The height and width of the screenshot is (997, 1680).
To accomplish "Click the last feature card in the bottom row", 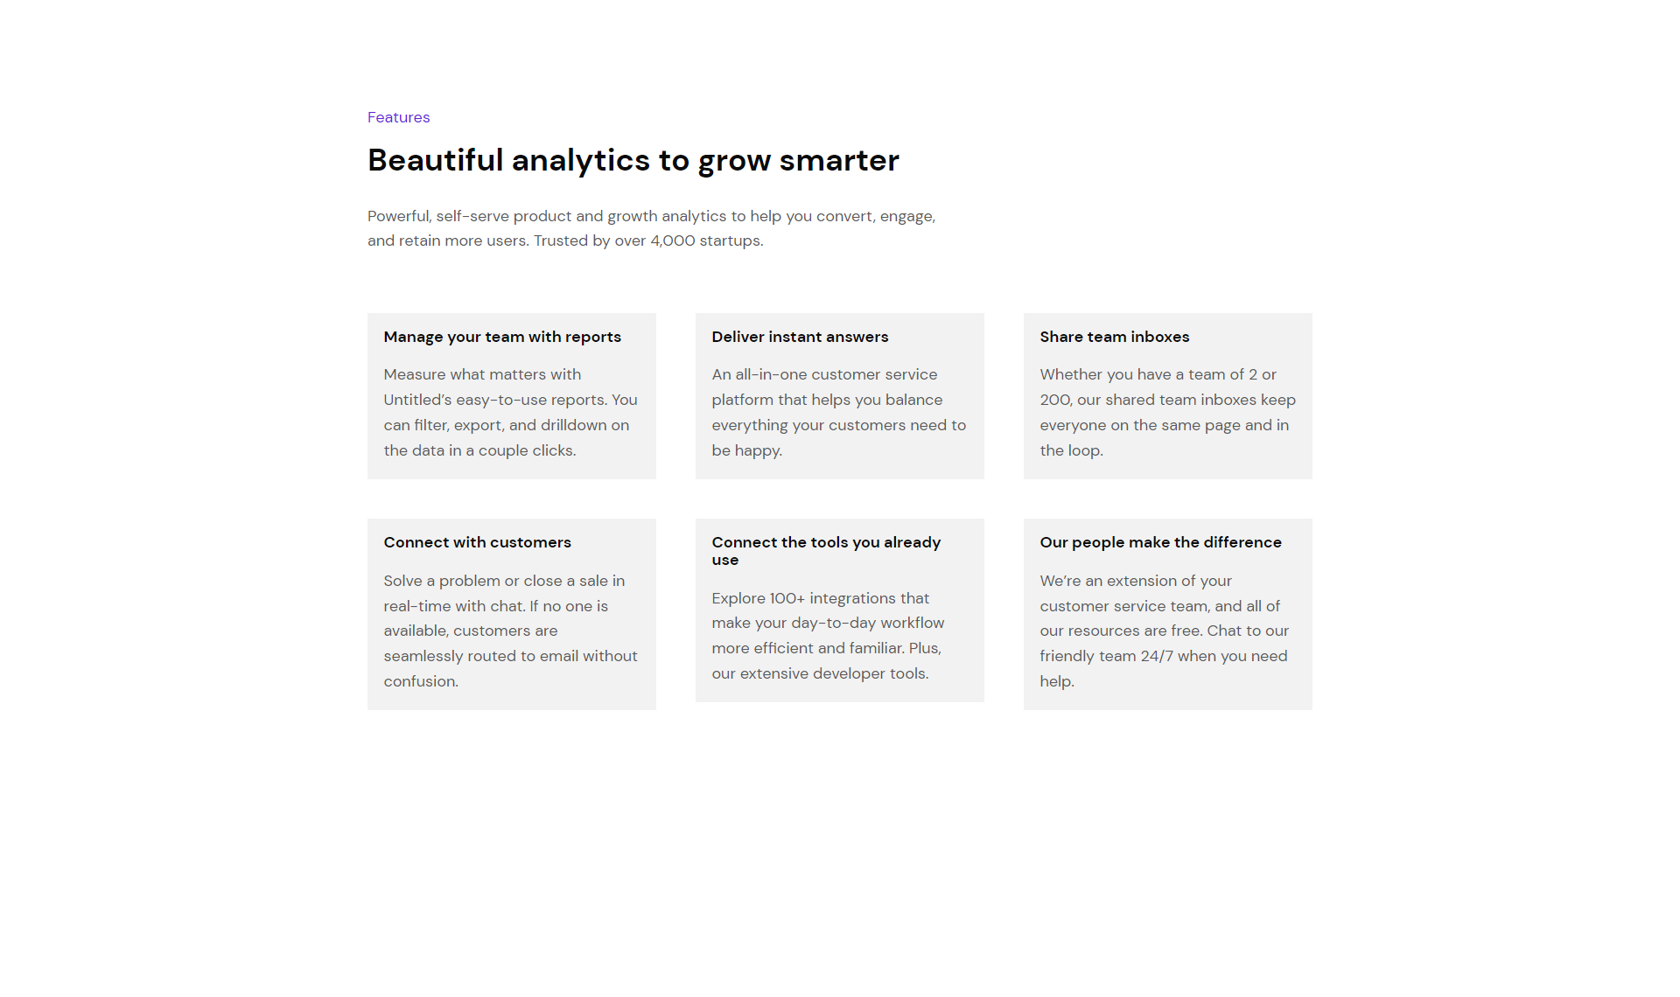I will coord(1168,614).
